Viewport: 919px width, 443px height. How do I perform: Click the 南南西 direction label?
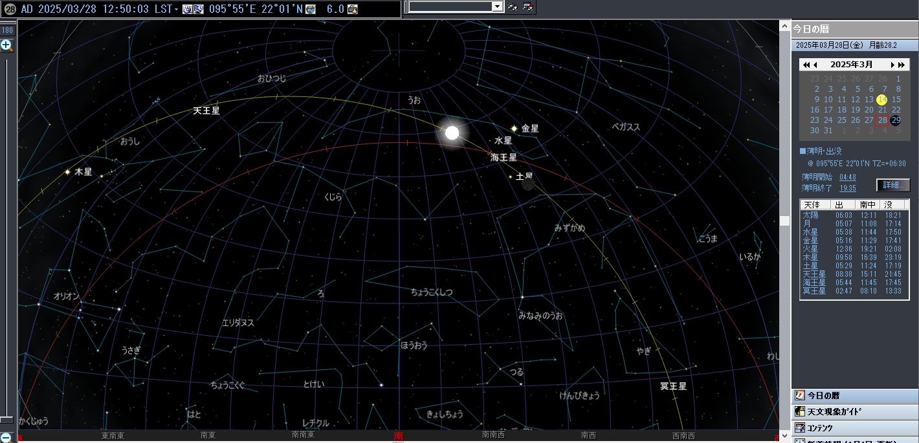point(494,436)
